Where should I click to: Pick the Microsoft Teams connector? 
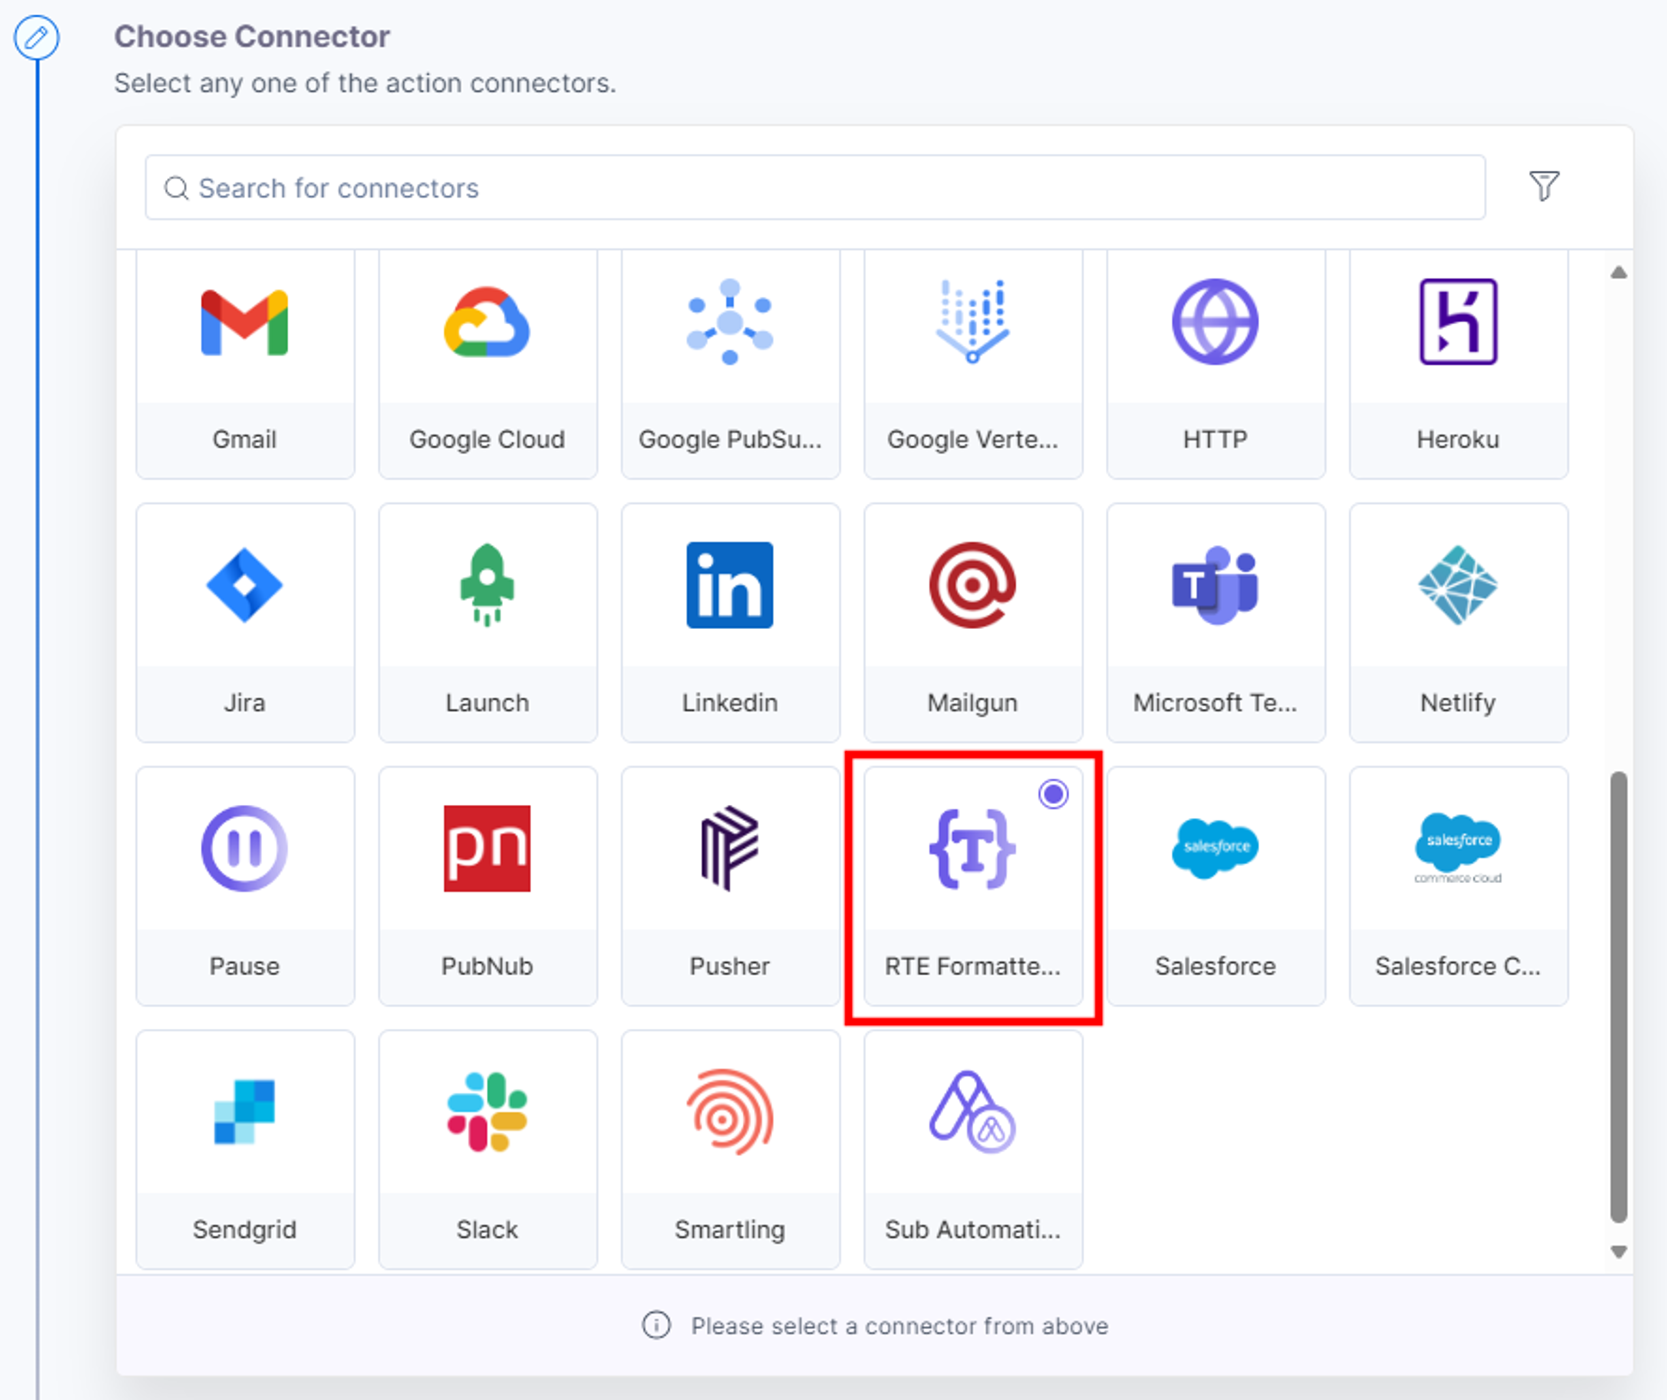pyautogui.click(x=1216, y=623)
